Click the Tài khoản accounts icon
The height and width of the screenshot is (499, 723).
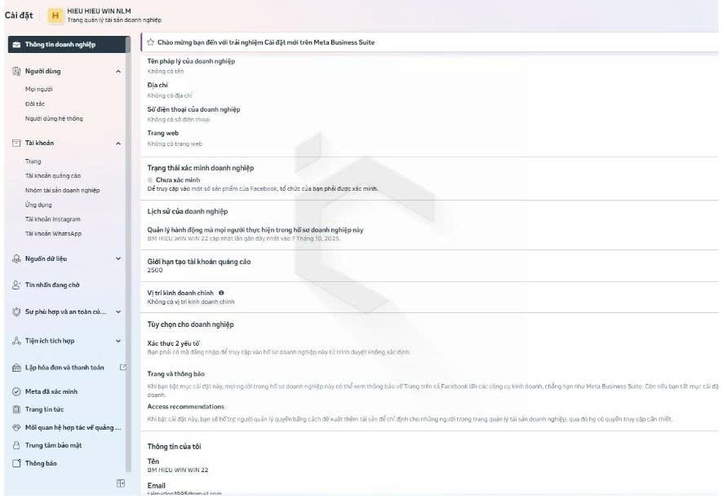[x=16, y=143]
